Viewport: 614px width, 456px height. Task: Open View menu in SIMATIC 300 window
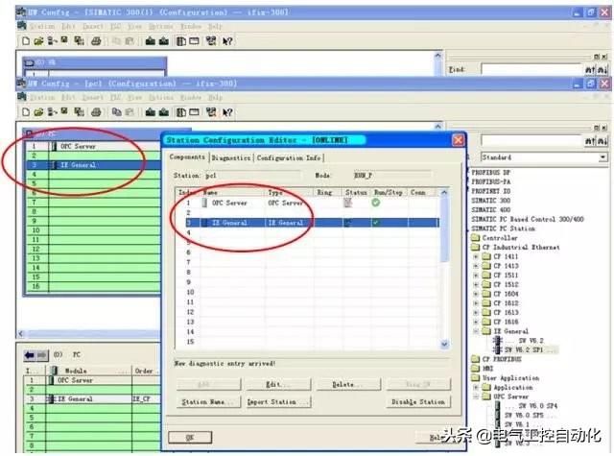coord(134,26)
